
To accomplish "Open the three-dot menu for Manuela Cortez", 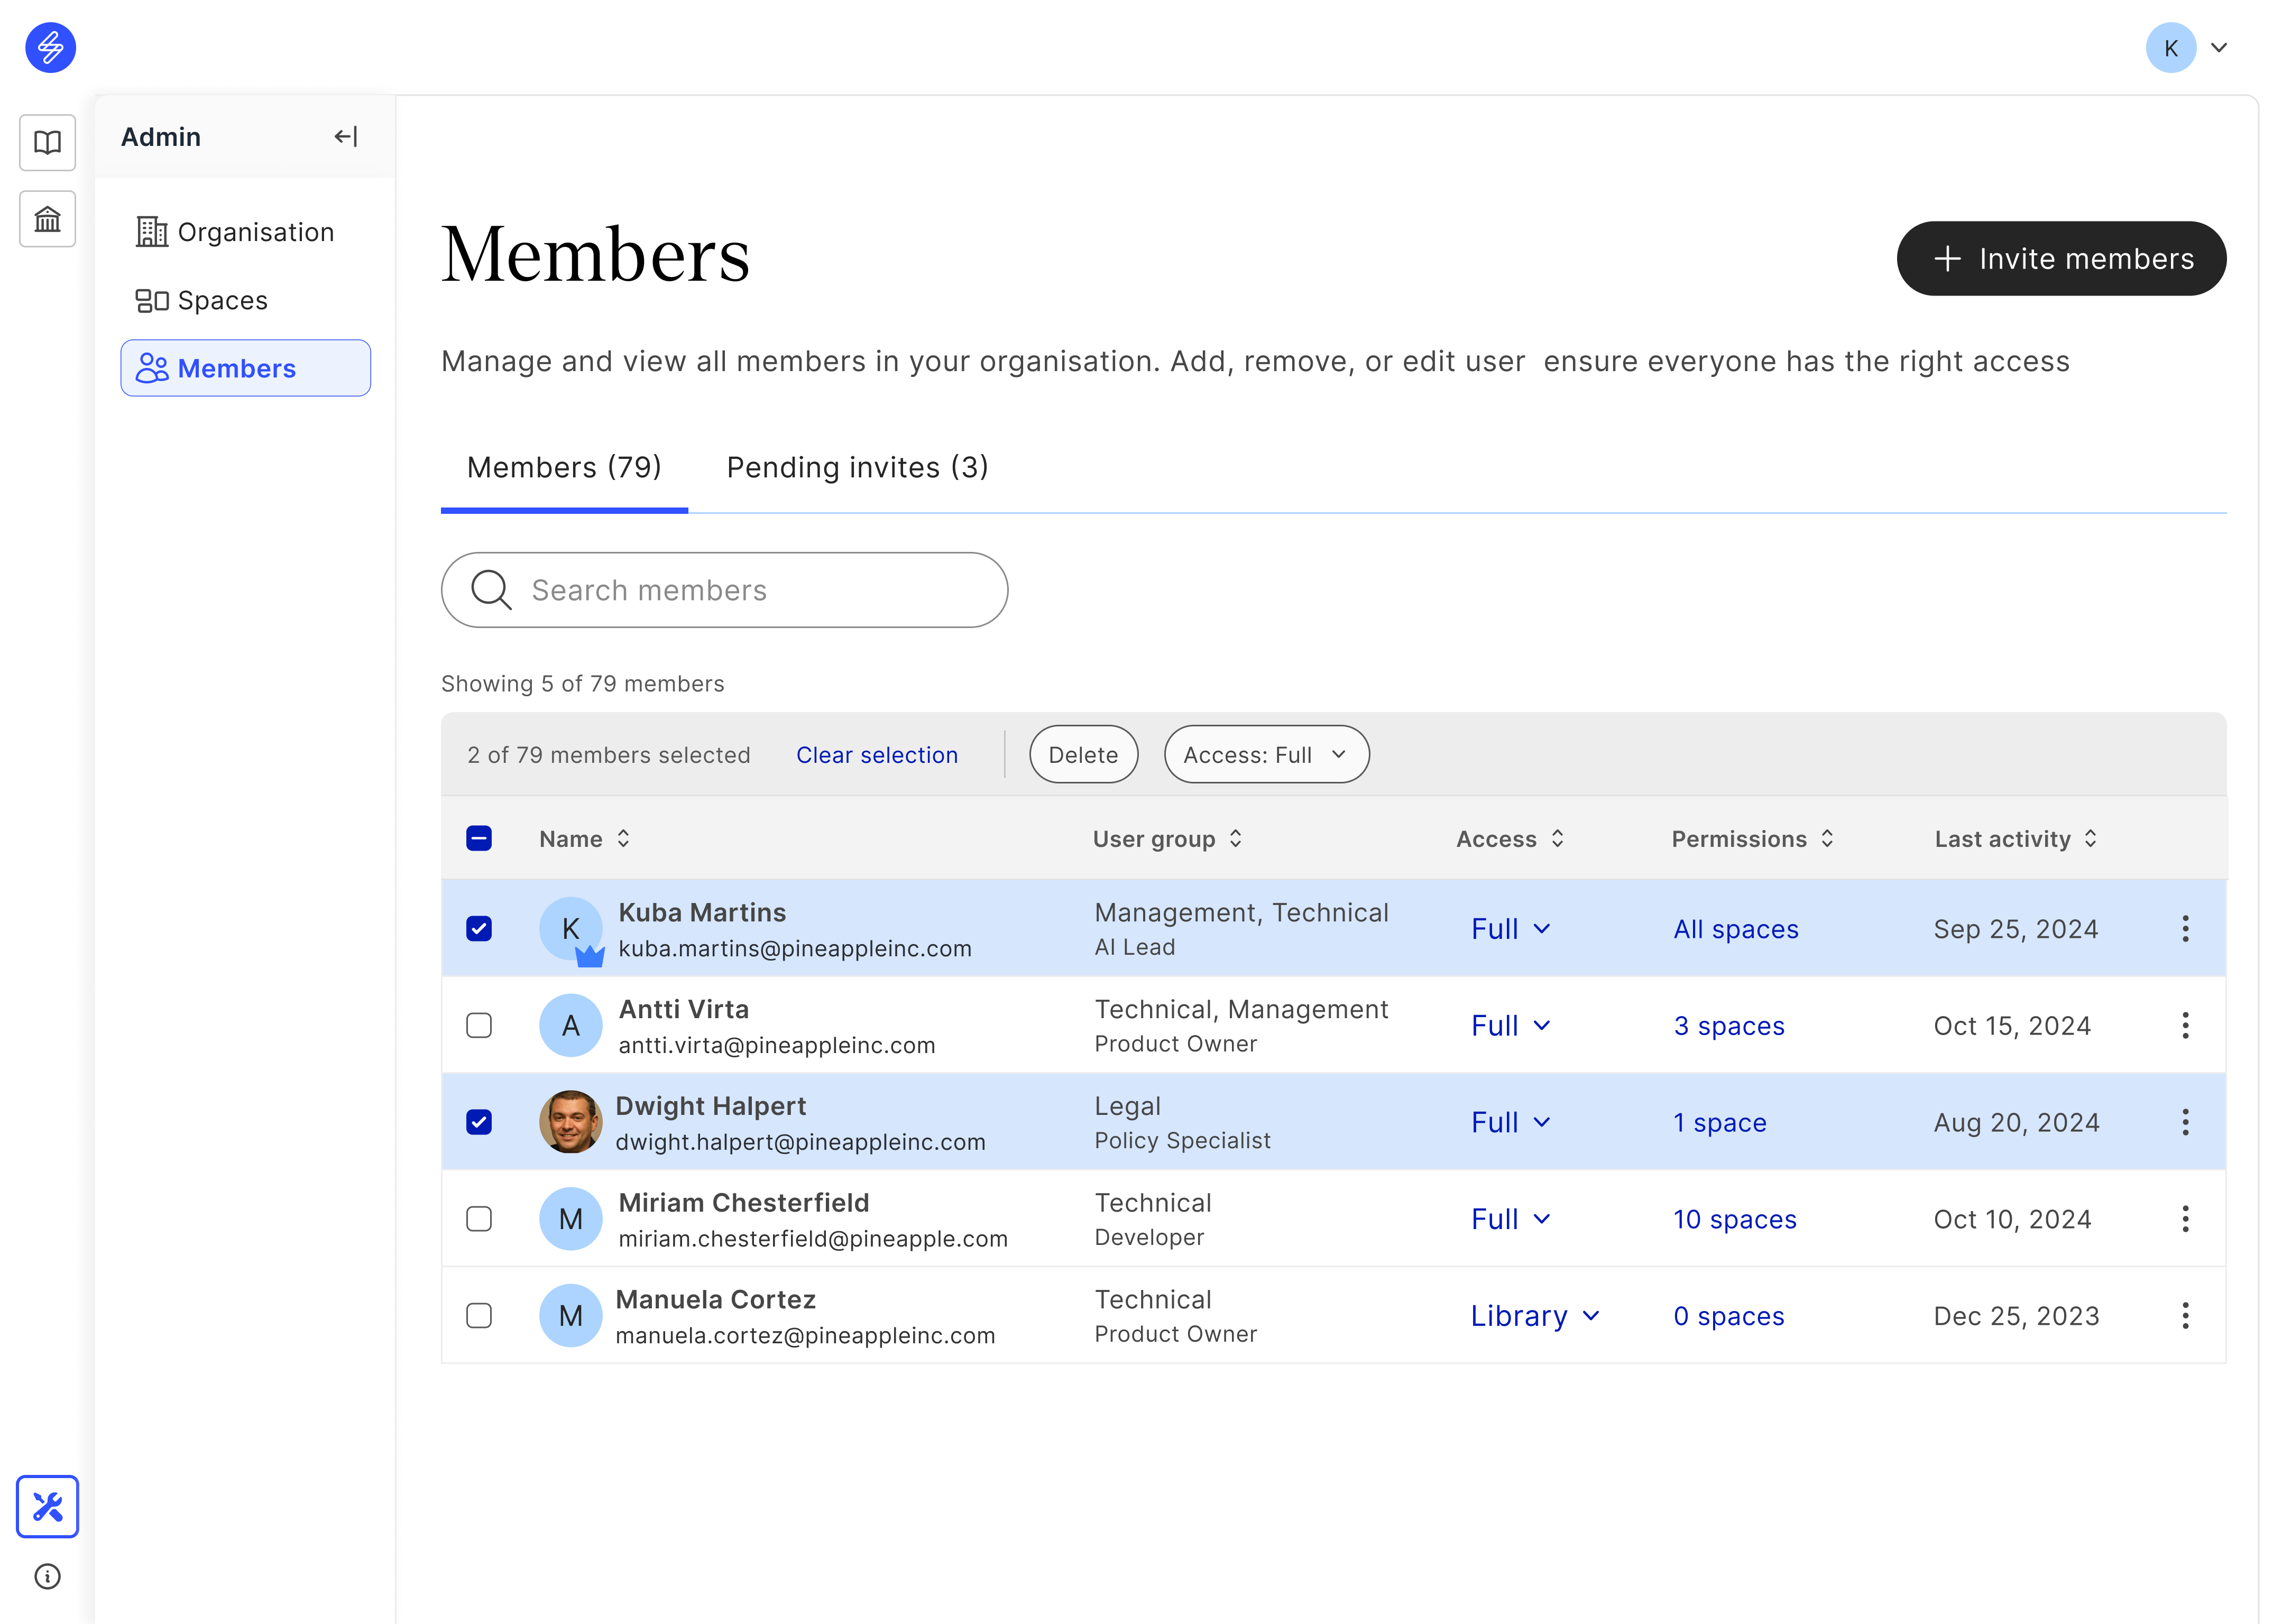I will coord(2185,1316).
